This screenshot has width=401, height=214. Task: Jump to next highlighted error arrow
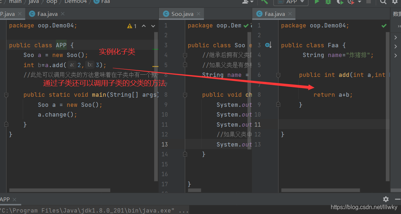click(153, 26)
